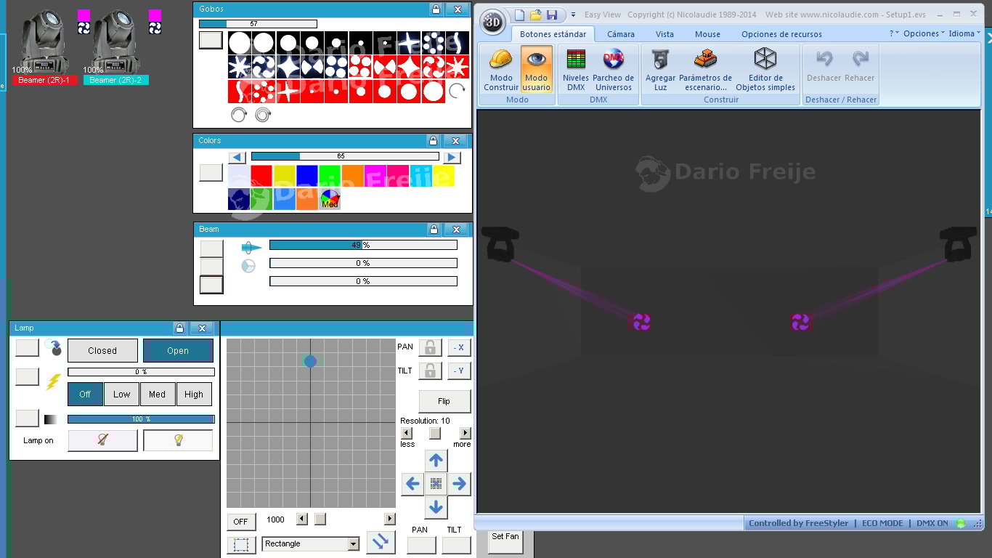The image size is (992, 558).
Task: Click the single gobo rotation arrow icon
Action: [457, 91]
